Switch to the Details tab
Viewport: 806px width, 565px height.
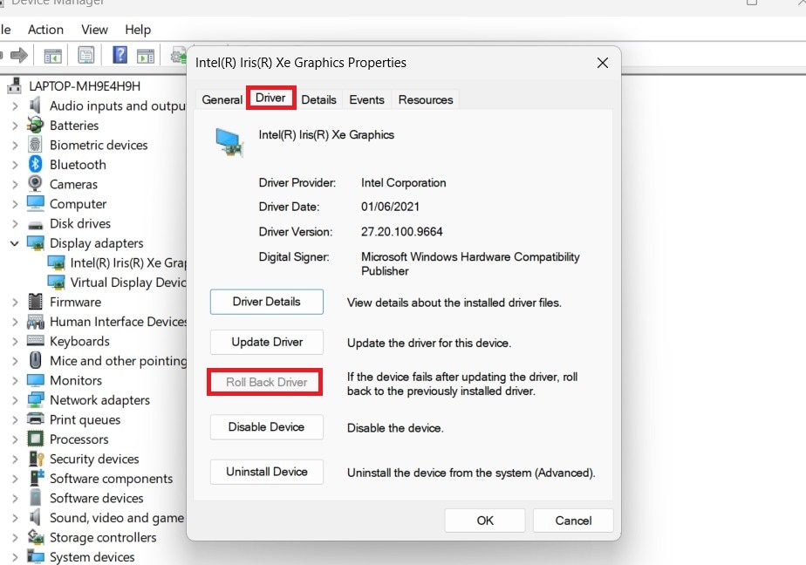click(x=318, y=99)
